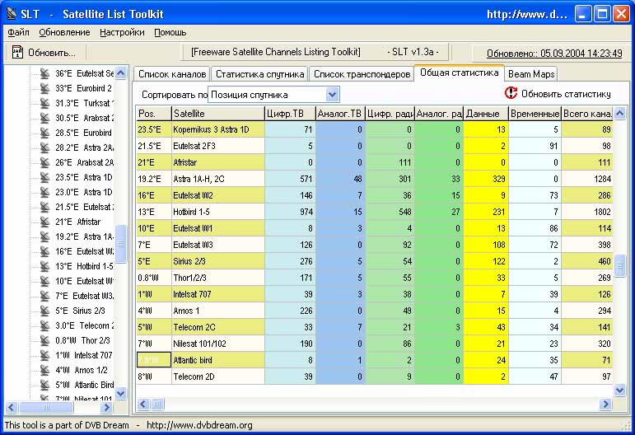
Task: Click satellite tree horizontal scroll right arrow
Action: click(106, 408)
